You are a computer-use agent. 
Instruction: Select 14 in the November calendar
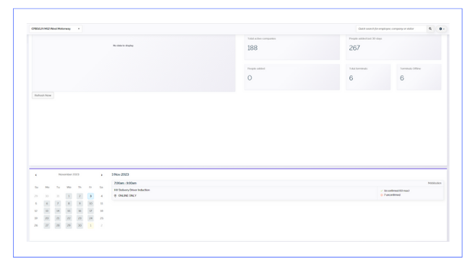pyautogui.click(x=58, y=211)
